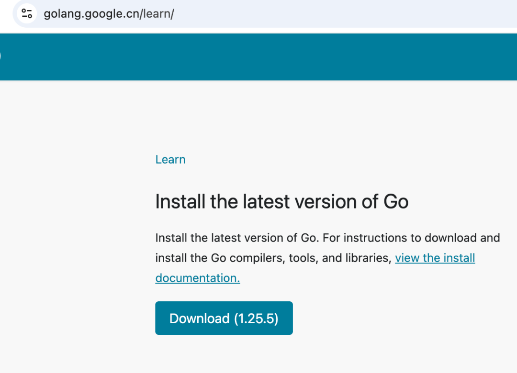517x373 pixels.
Task: Click the /learn/ path in the URL
Action: 157,14
